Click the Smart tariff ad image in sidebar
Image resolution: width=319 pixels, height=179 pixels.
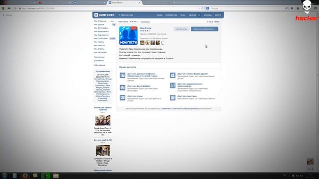tap(103, 120)
